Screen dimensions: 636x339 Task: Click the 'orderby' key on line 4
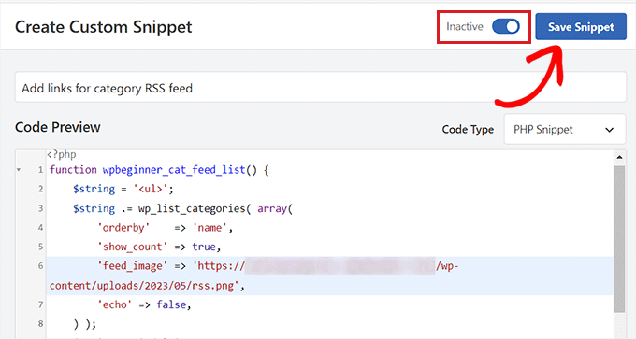coord(123,228)
